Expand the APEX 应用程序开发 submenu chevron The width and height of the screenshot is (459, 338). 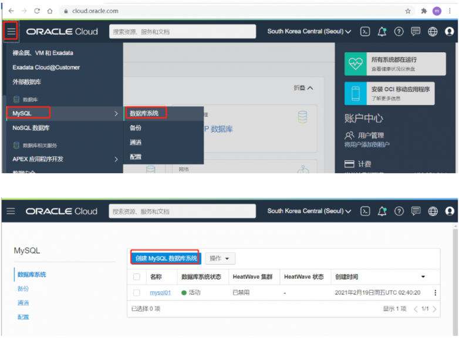tap(116, 159)
